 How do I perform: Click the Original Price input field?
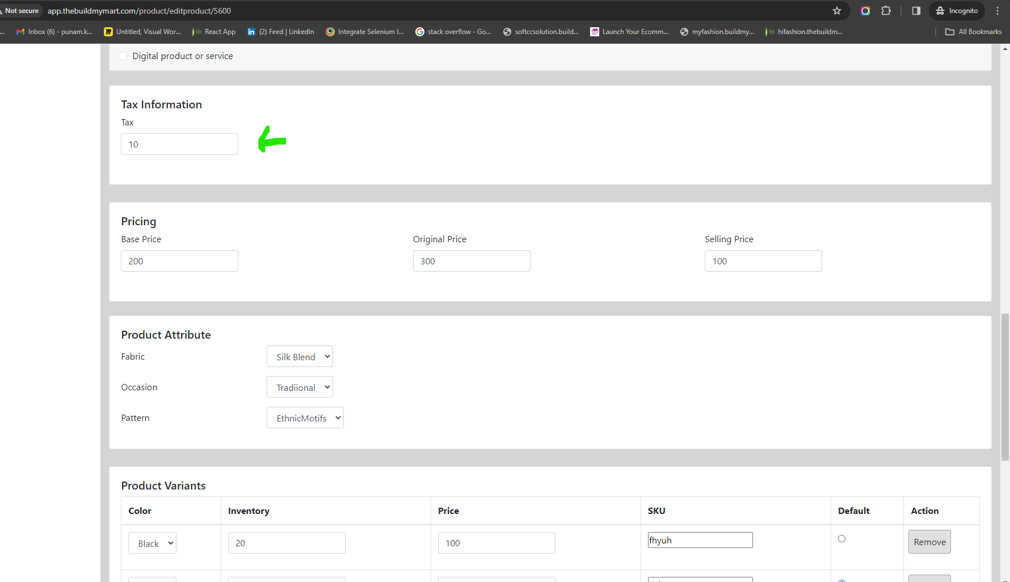point(472,261)
